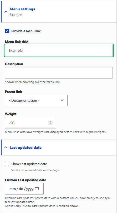Select the Weight number field

click(x=30, y=123)
